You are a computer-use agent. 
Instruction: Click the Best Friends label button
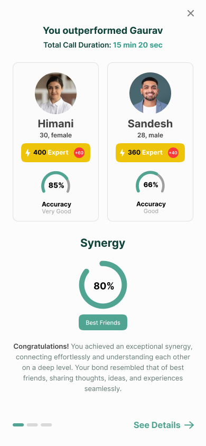[103, 322]
